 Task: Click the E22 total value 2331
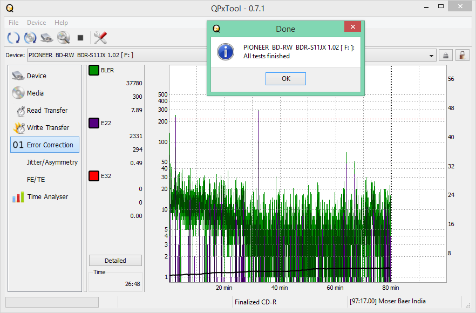click(135, 136)
